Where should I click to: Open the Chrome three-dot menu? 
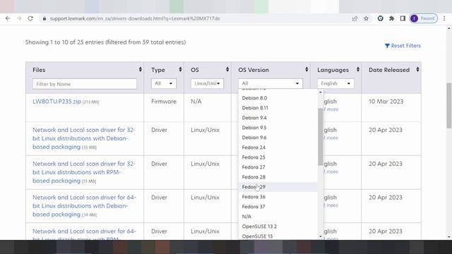(x=444, y=18)
